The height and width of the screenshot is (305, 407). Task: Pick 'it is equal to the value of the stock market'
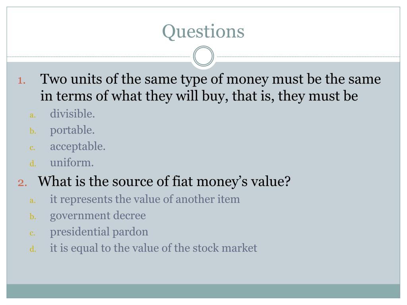click(x=153, y=248)
